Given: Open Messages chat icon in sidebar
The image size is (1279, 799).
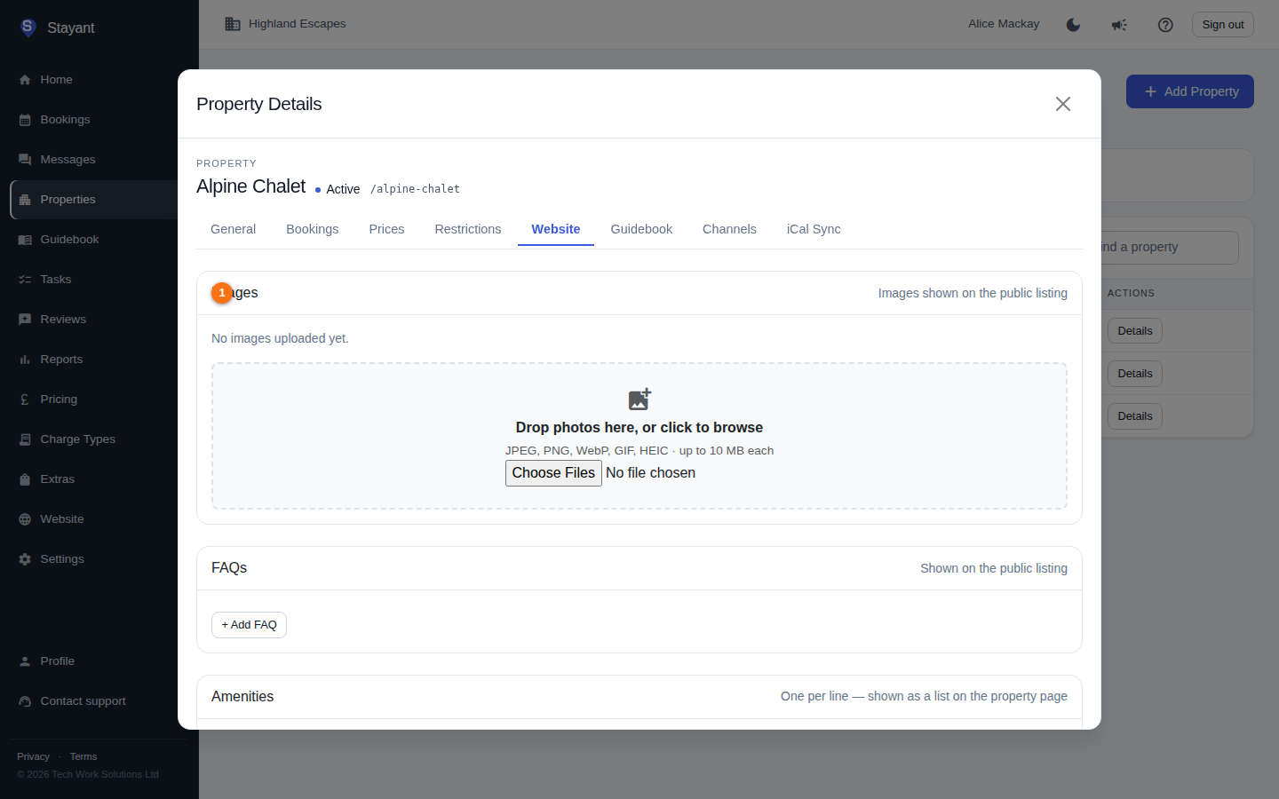Looking at the screenshot, I should 25,160.
